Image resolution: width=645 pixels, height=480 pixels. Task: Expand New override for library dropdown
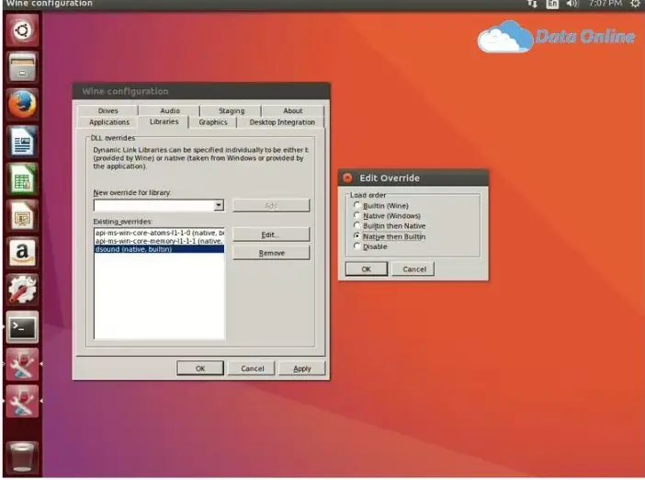click(219, 205)
